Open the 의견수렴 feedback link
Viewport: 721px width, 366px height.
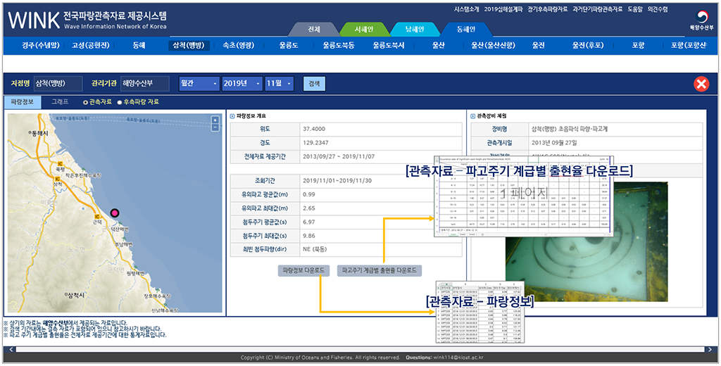pos(658,9)
